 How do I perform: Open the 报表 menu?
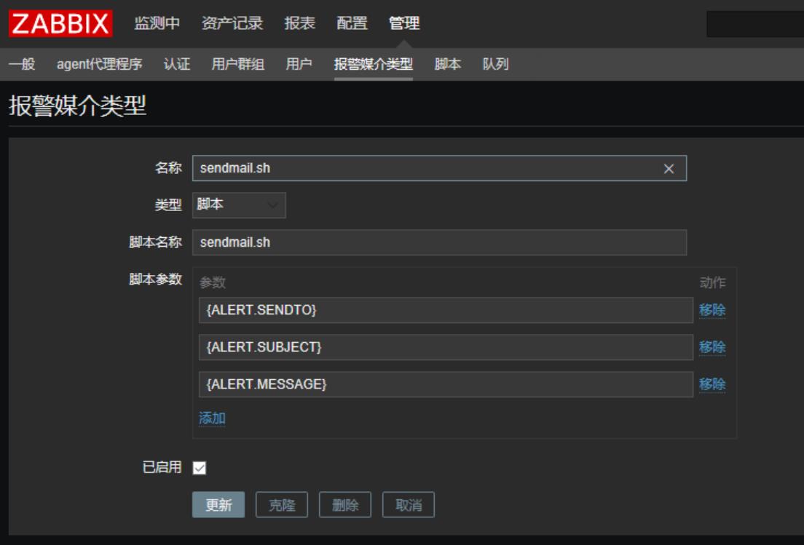pyautogui.click(x=299, y=23)
